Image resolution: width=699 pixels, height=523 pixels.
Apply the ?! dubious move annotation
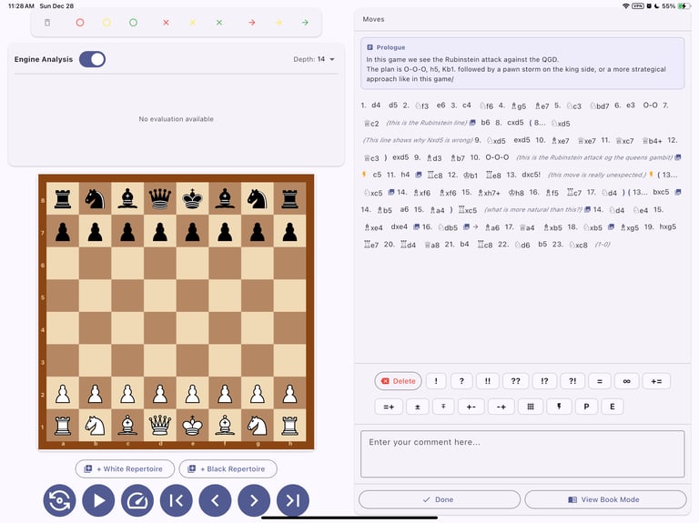coord(572,381)
